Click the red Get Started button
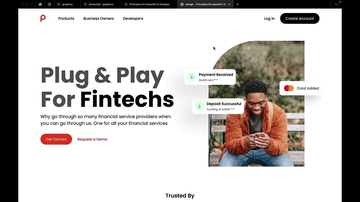The height and width of the screenshot is (202, 360). point(56,139)
